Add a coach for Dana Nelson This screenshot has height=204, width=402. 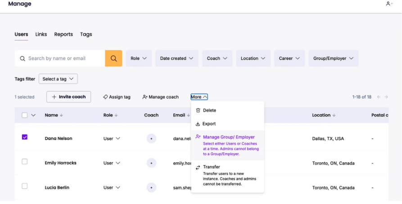tap(151, 139)
